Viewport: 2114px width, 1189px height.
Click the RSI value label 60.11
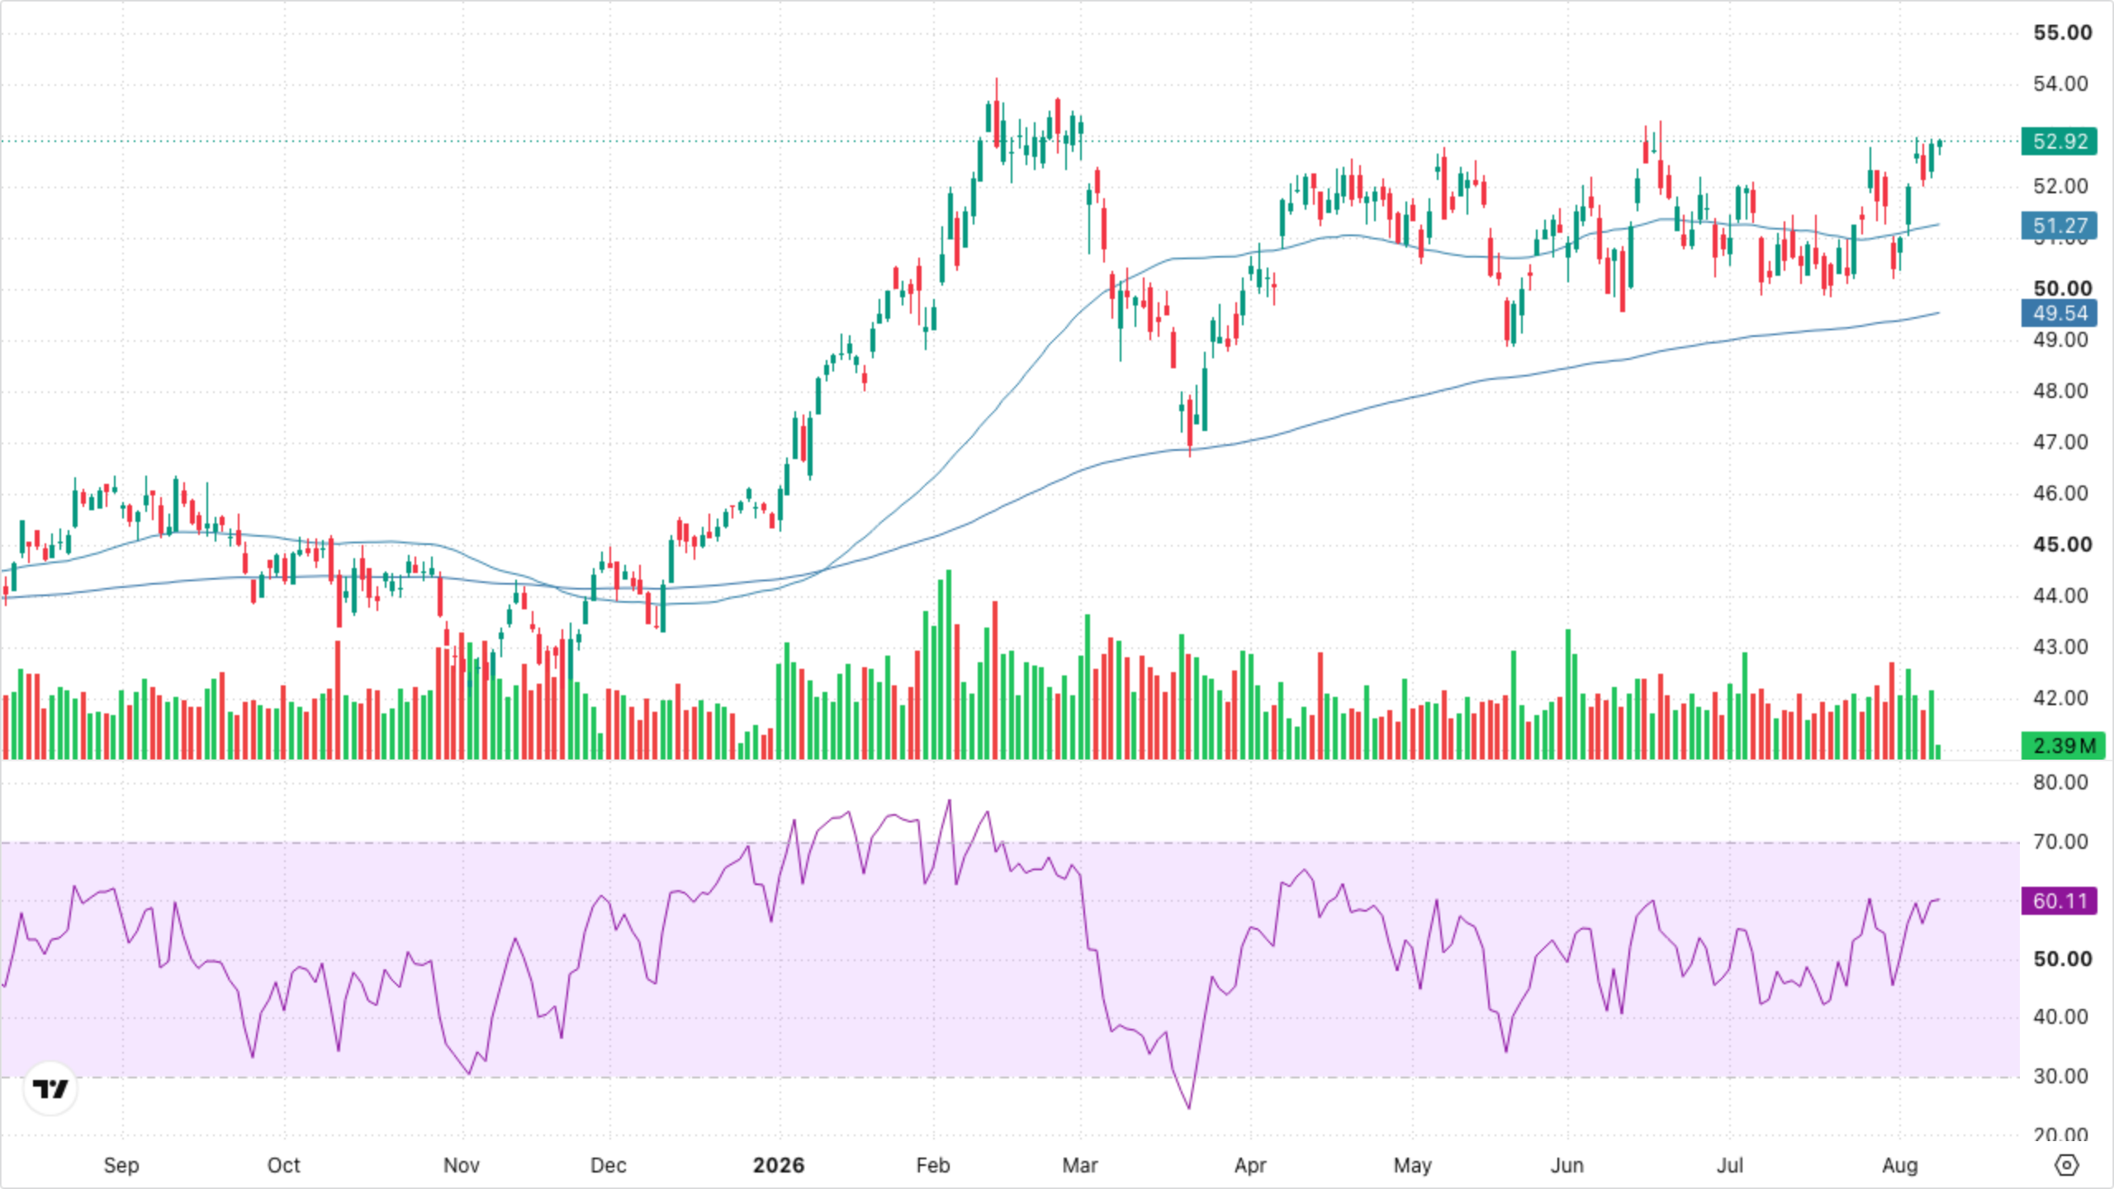point(2060,901)
